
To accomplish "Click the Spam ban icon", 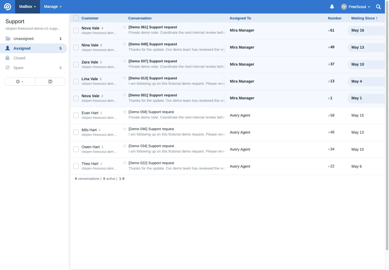I will [x=8, y=67].
